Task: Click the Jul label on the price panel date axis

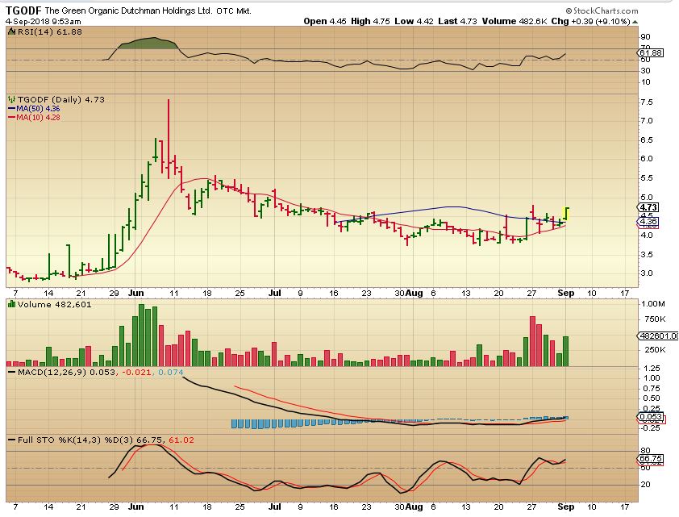Action: click(x=274, y=293)
